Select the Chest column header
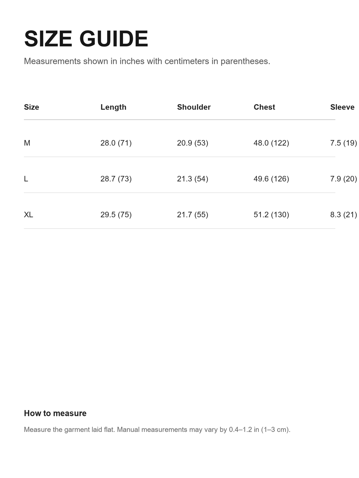Viewport: 359px width, 478px height. coord(264,107)
